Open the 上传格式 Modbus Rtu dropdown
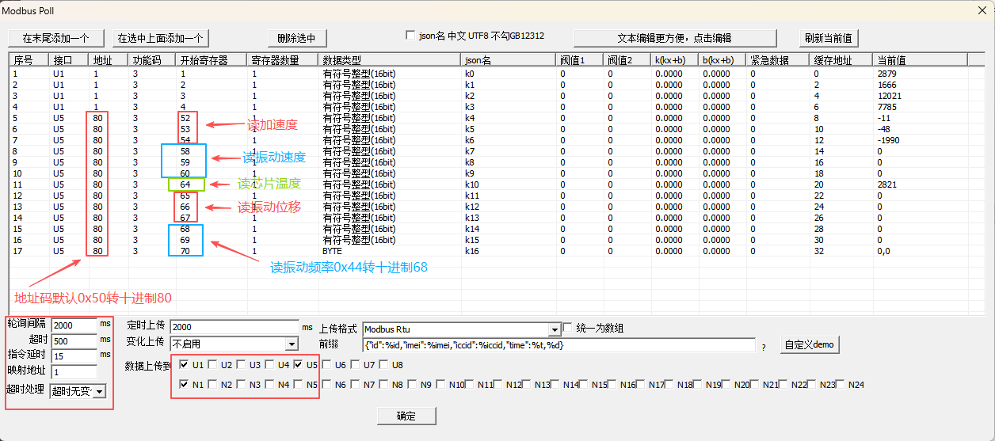The image size is (995, 441). [x=554, y=329]
